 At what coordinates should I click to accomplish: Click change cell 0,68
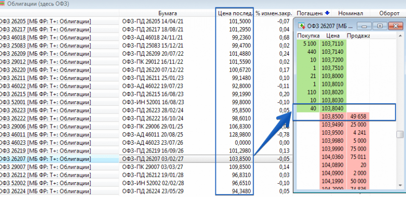[x=285, y=38]
